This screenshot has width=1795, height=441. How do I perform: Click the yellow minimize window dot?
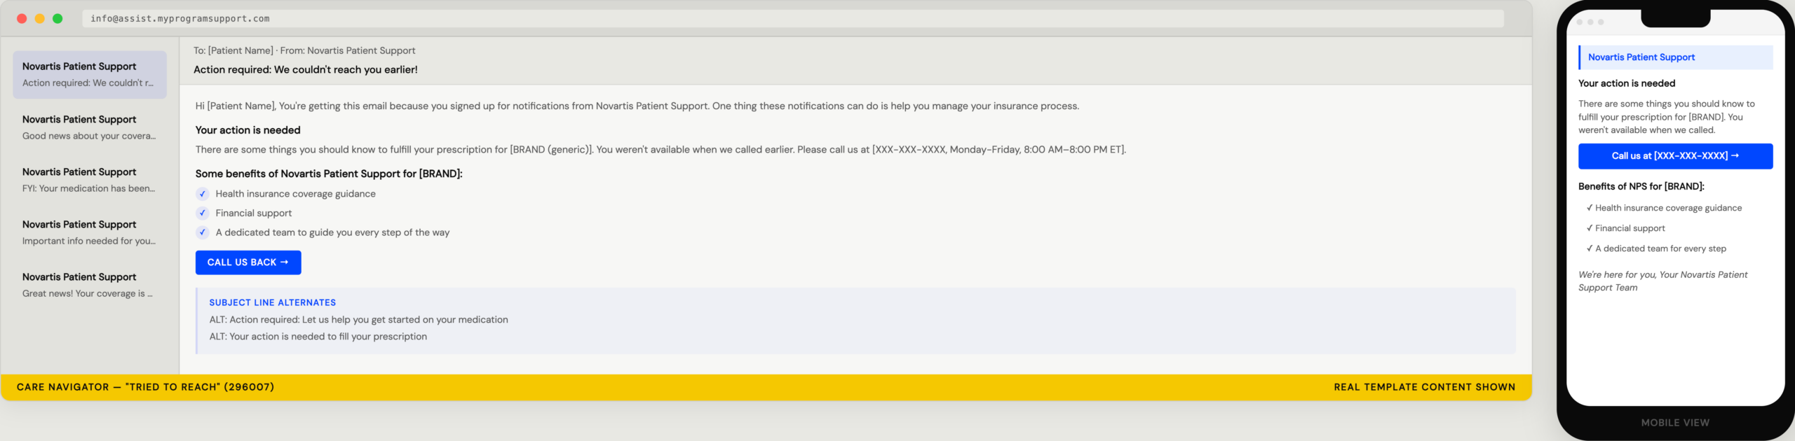pos(40,19)
